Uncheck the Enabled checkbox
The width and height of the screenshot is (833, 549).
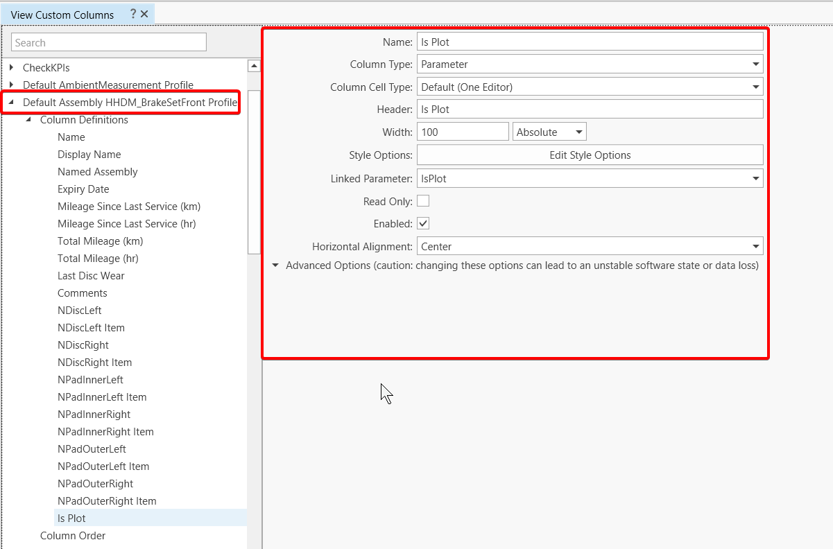point(423,223)
